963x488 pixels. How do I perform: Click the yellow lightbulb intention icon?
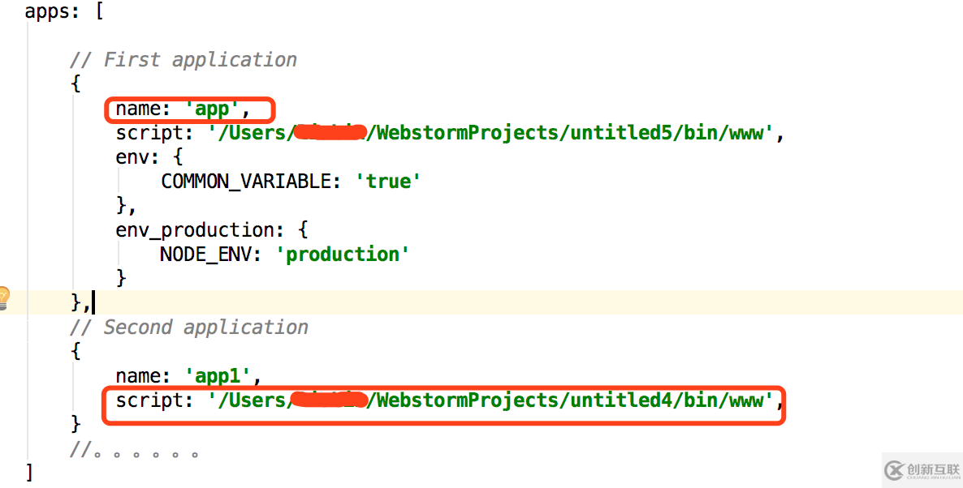[3, 298]
